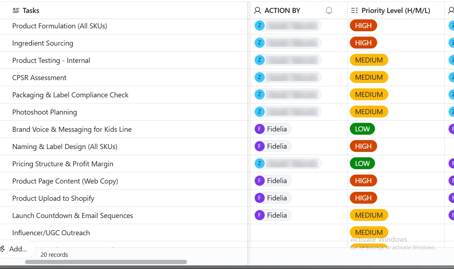454x269 pixels.
Task: Click HIGH badge for Naming & Label Design
Action: [x=363, y=146]
